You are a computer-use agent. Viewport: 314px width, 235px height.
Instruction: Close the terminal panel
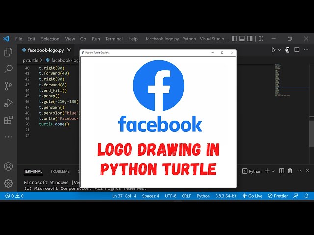click(308, 171)
